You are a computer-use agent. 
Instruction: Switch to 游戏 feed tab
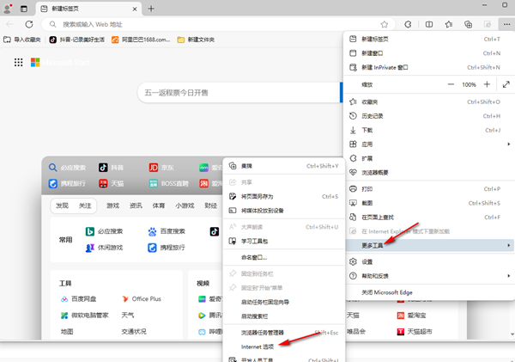112,206
